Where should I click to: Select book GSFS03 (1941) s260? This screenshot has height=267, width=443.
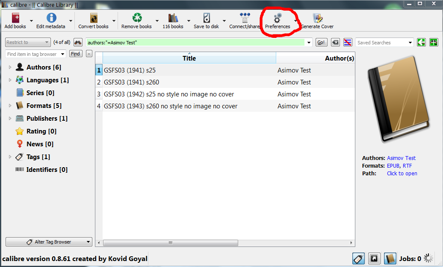pos(131,82)
